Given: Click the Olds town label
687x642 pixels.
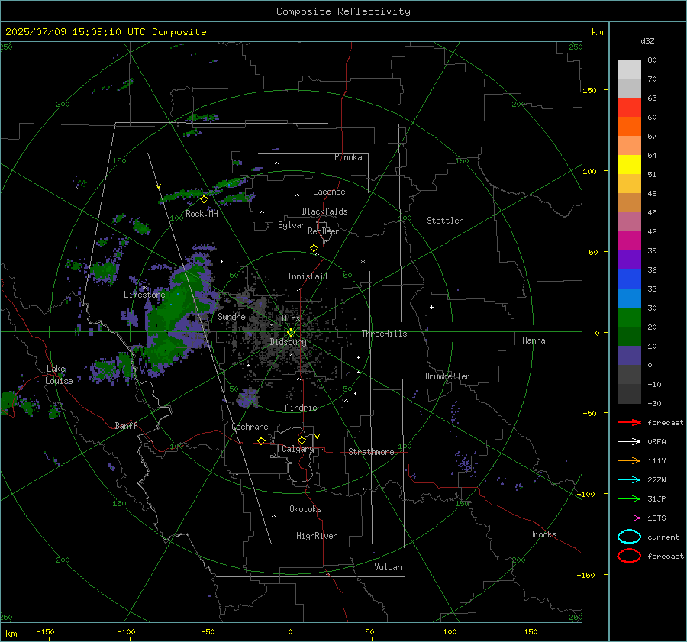Looking at the screenshot, I should 291,318.
